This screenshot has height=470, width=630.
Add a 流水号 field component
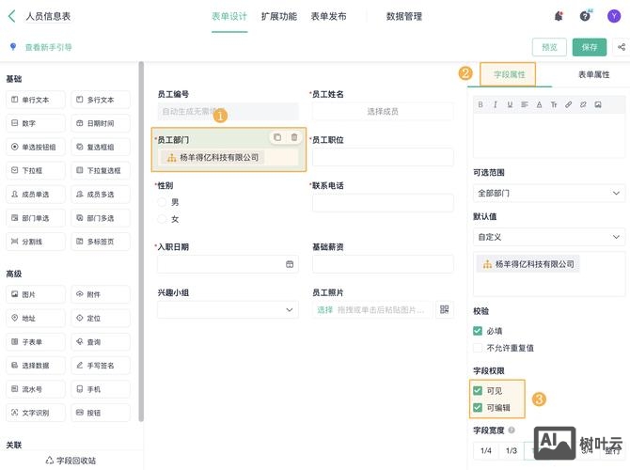pyautogui.click(x=36, y=389)
